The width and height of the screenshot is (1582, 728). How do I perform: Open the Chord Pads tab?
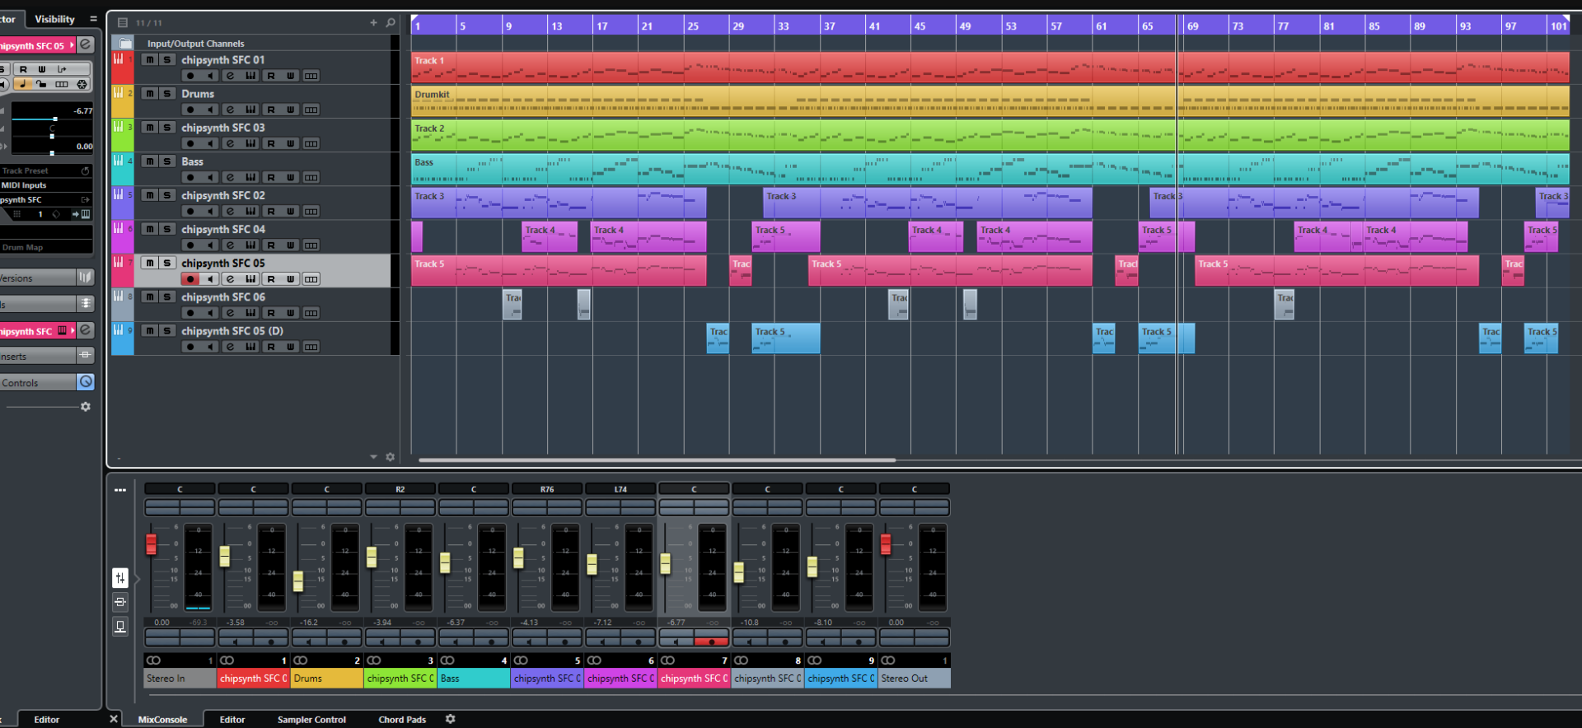[402, 719]
